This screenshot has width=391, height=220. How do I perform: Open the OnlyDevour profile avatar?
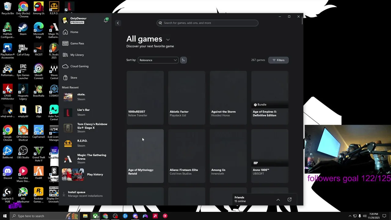(65, 20)
